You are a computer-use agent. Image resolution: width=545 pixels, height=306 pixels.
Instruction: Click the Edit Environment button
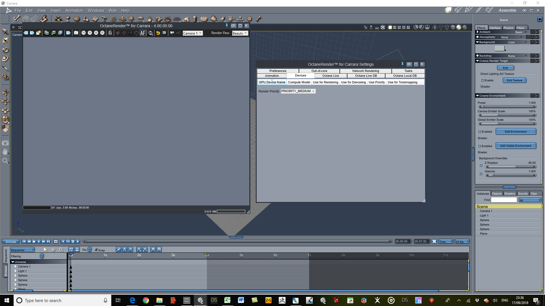(515, 132)
